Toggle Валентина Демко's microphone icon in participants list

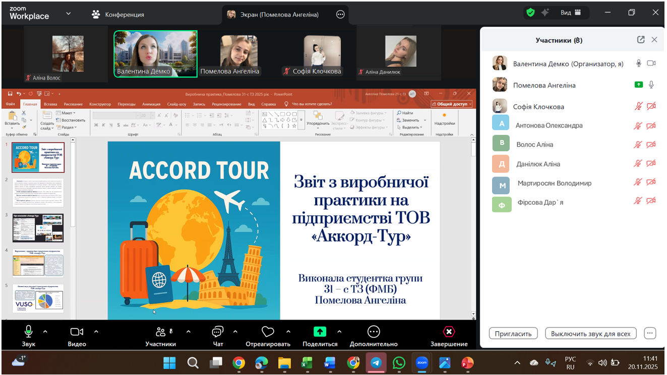639,63
